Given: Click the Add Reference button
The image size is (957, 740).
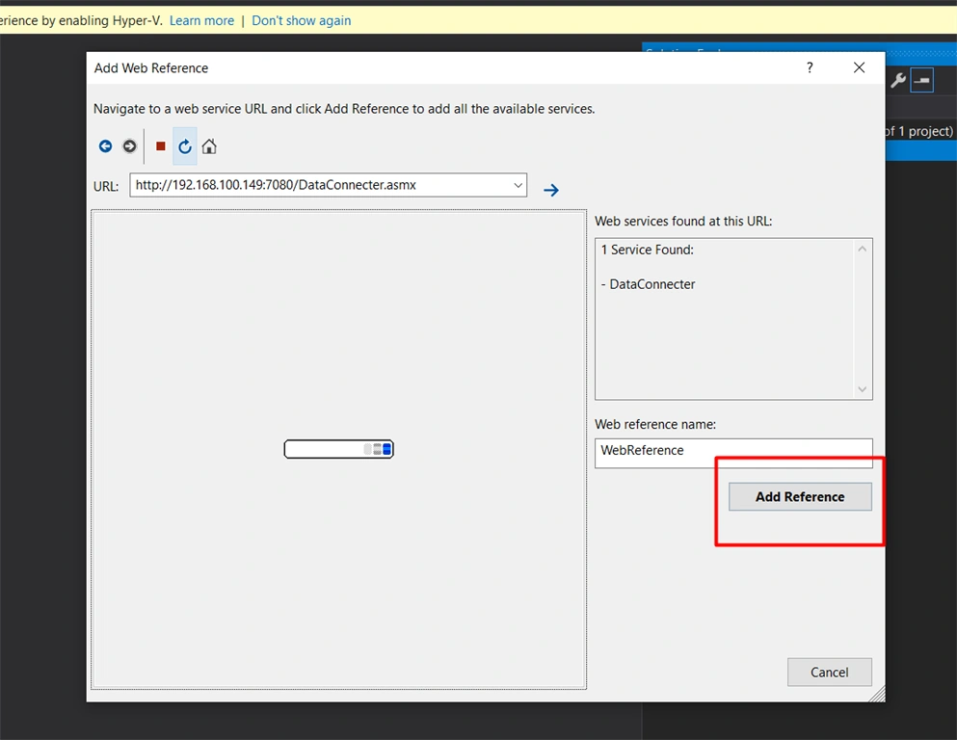Looking at the screenshot, I should pos(800,496).
